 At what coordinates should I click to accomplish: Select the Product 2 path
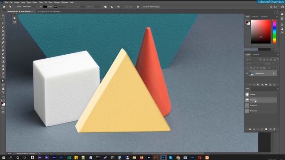click(x=261, y=105)
